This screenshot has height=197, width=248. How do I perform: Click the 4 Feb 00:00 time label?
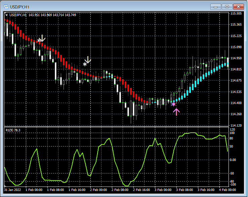click(x=228, y=190)
